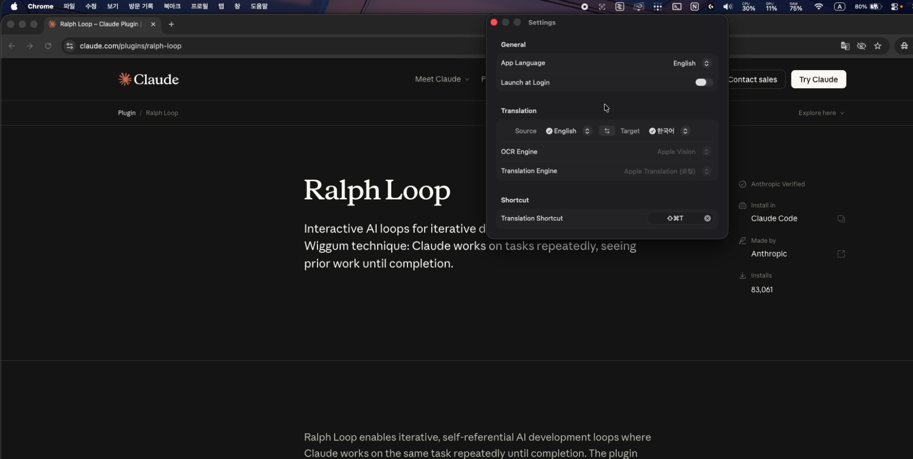Screen dimensions: 913x459
Task: Toggle Launch at Login switch
Action: point(703,83)
